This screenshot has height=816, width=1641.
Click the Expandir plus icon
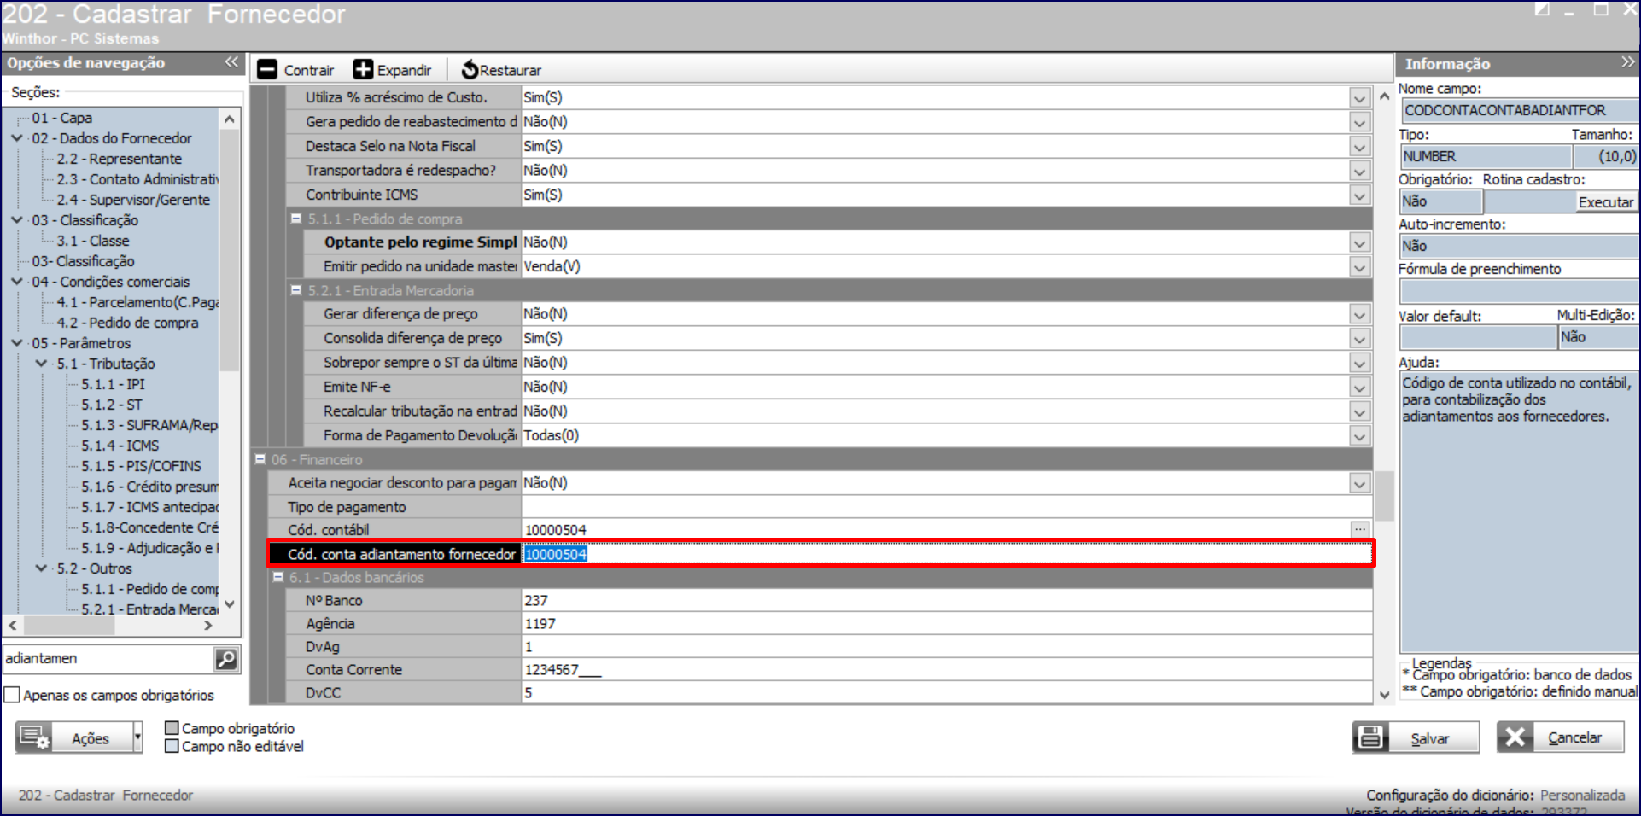click(364, 70)
